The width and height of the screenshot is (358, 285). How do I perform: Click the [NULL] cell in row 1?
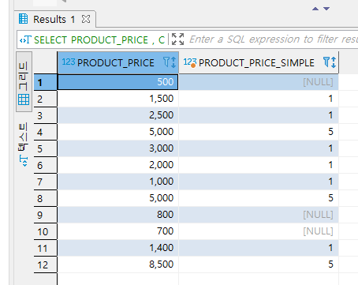point(259,82)
